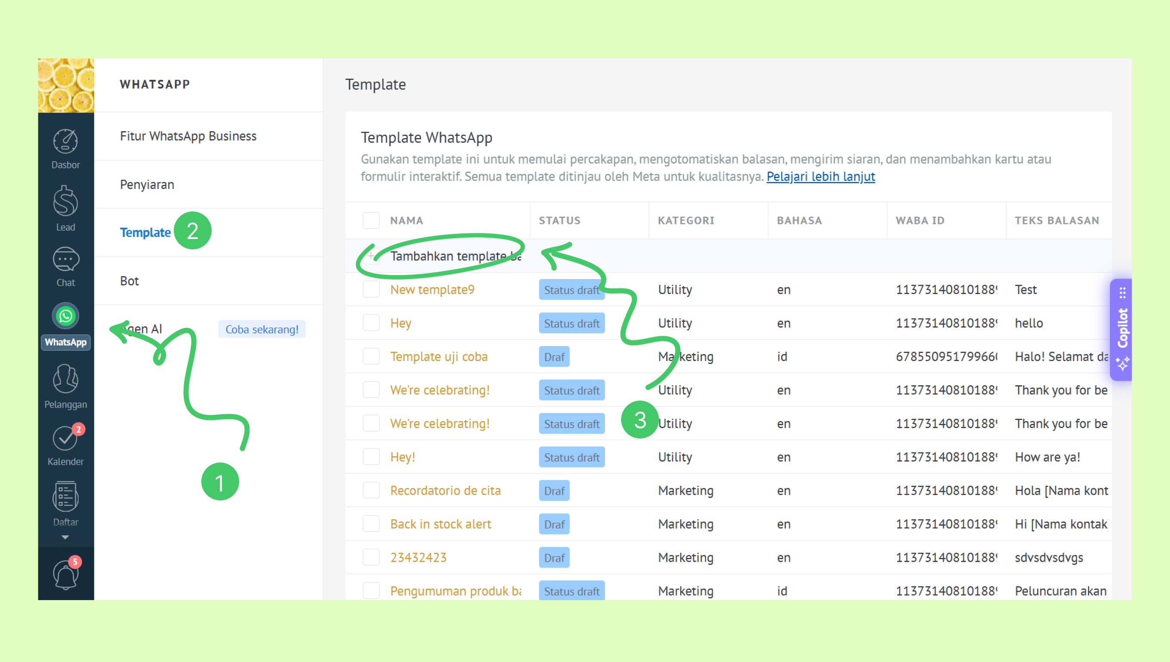The width and height of the screenshot is (1170, 662).
Task: Open the Back in stock alert template
Action: (x=440, y=524)
